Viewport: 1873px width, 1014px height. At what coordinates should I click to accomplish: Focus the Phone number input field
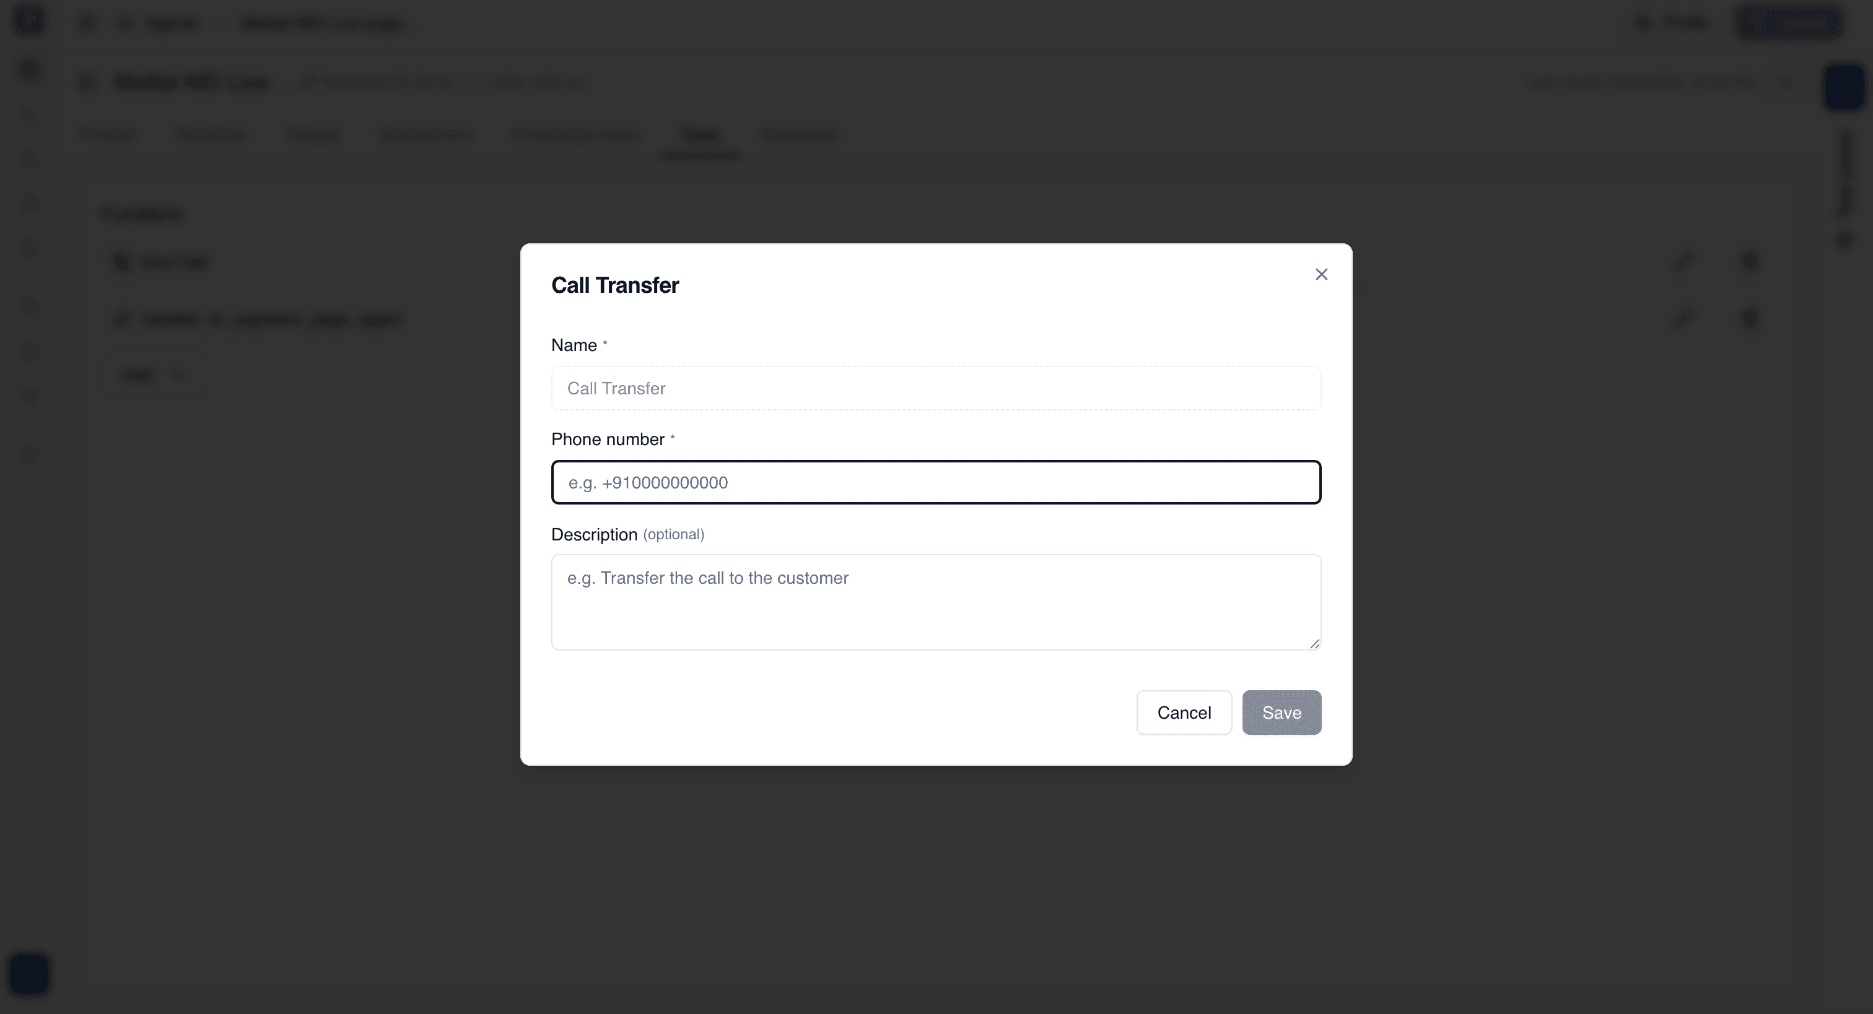coord(935,482)
